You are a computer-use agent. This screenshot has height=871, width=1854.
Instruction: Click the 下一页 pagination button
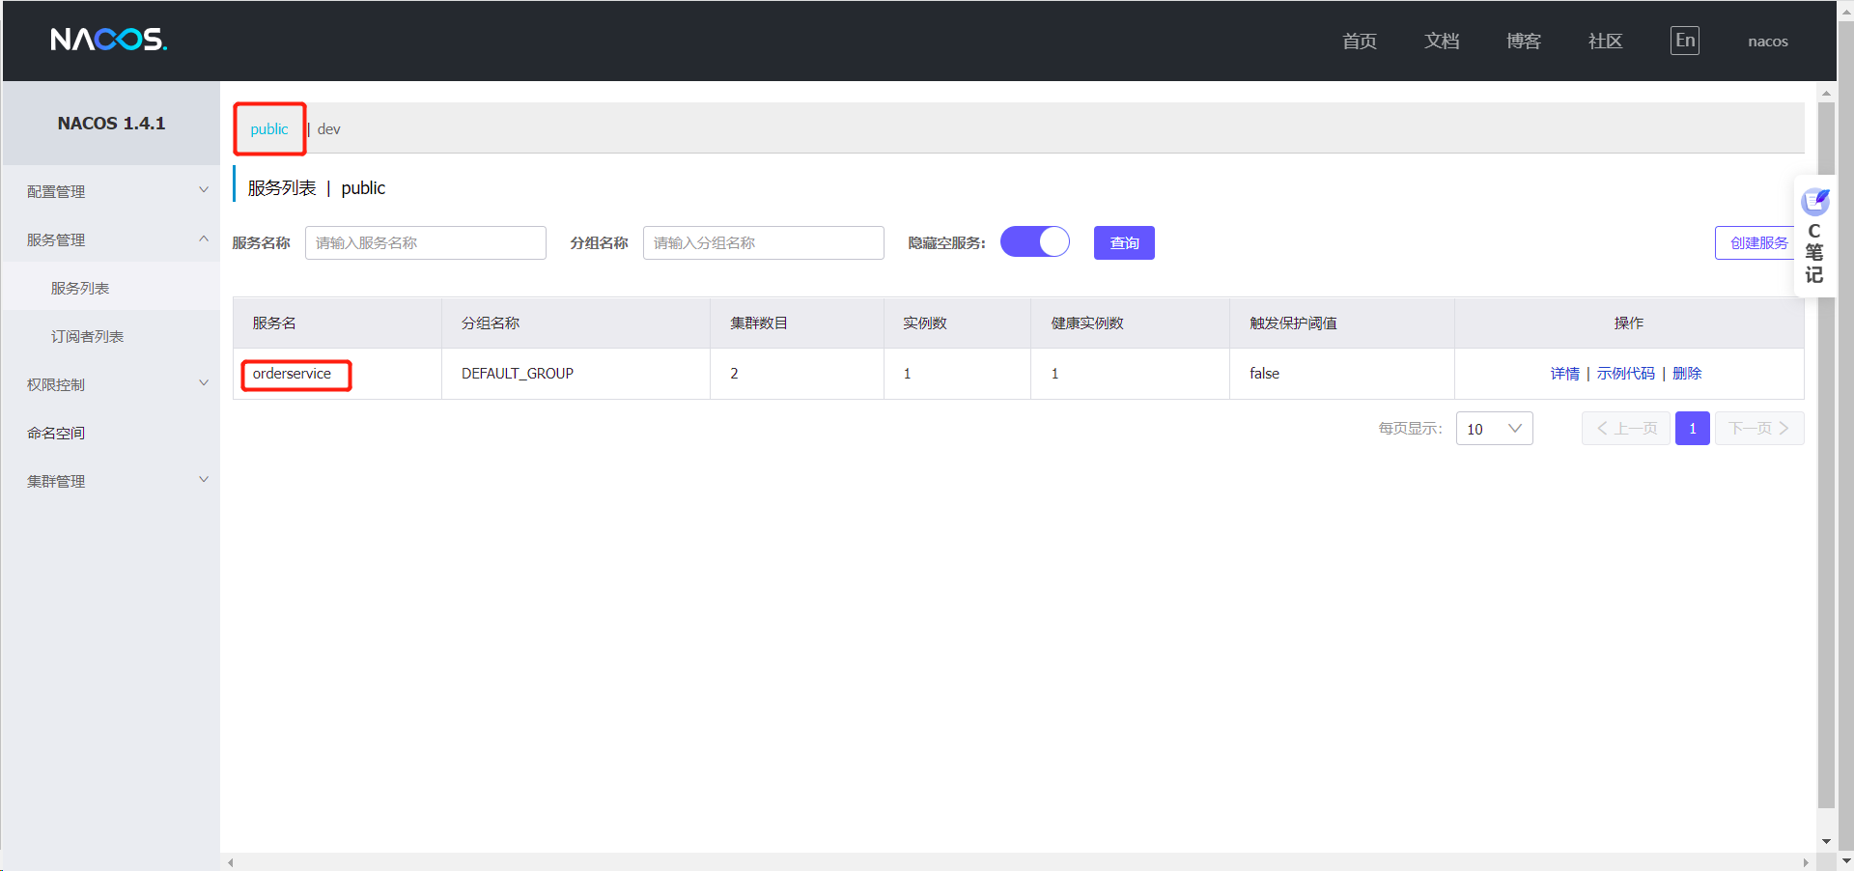click(1759, 429)
